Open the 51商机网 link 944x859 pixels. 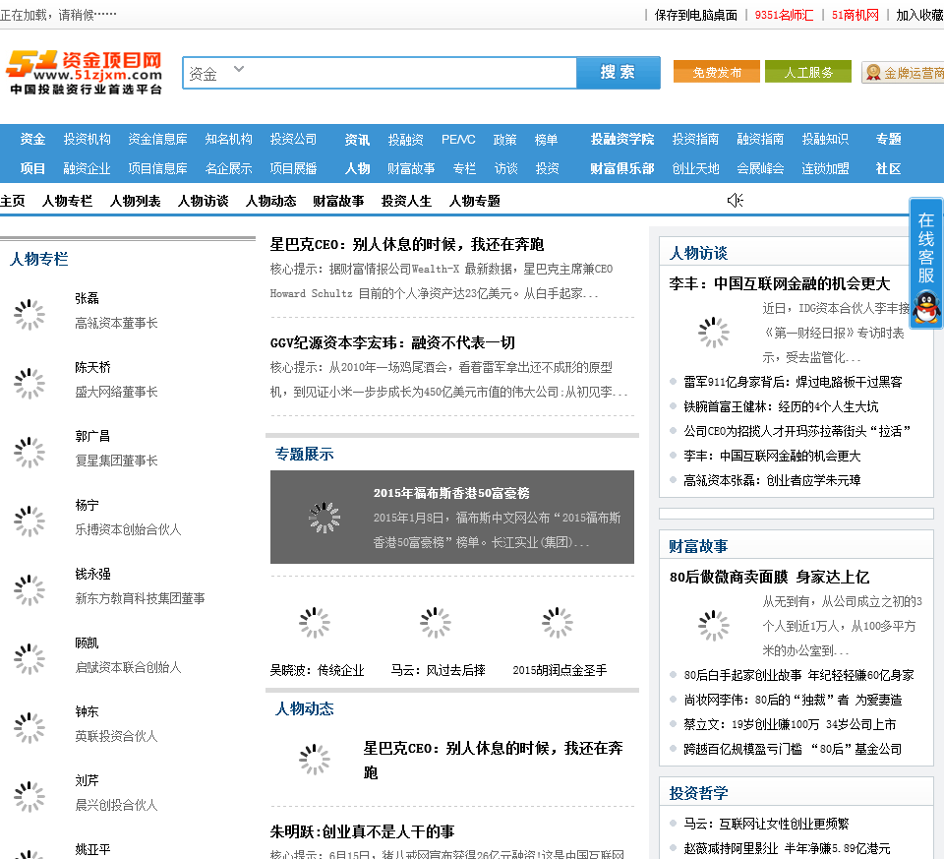point(855,15)
